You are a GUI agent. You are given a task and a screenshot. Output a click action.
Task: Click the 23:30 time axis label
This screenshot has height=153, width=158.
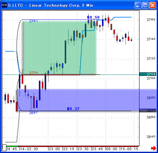(x=83, y=149)
